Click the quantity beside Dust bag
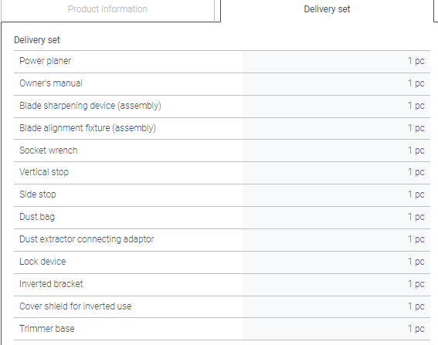This screenshot has height=345, width=438. tap(416, 217)
